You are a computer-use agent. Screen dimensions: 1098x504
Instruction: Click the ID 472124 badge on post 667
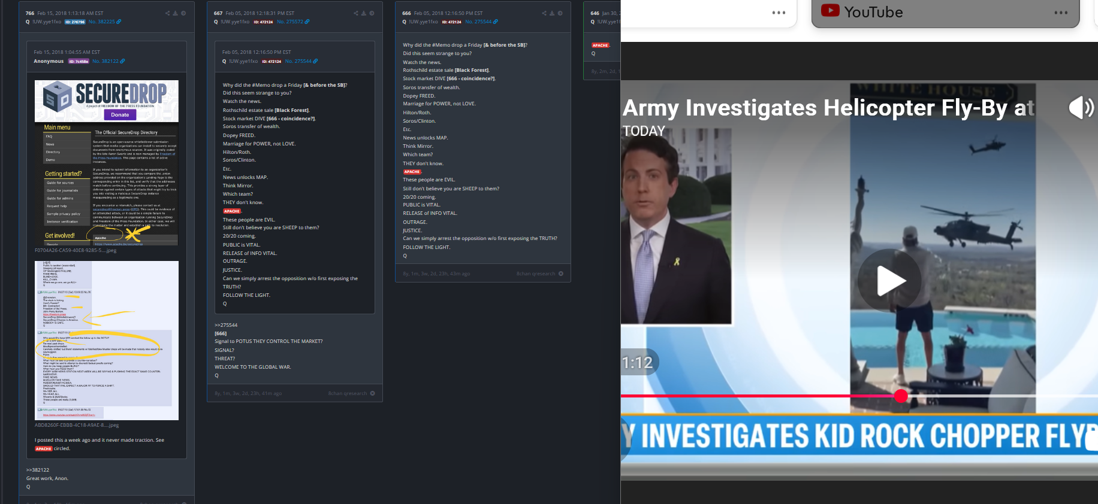(263, 22)
